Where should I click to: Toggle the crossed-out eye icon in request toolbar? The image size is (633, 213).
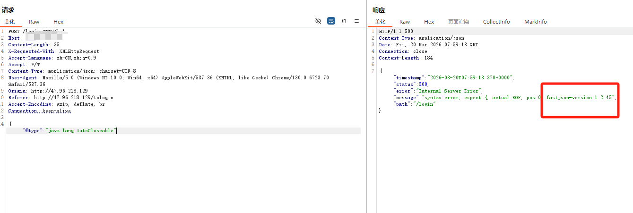pyautogui.click(x=318, y=21)
